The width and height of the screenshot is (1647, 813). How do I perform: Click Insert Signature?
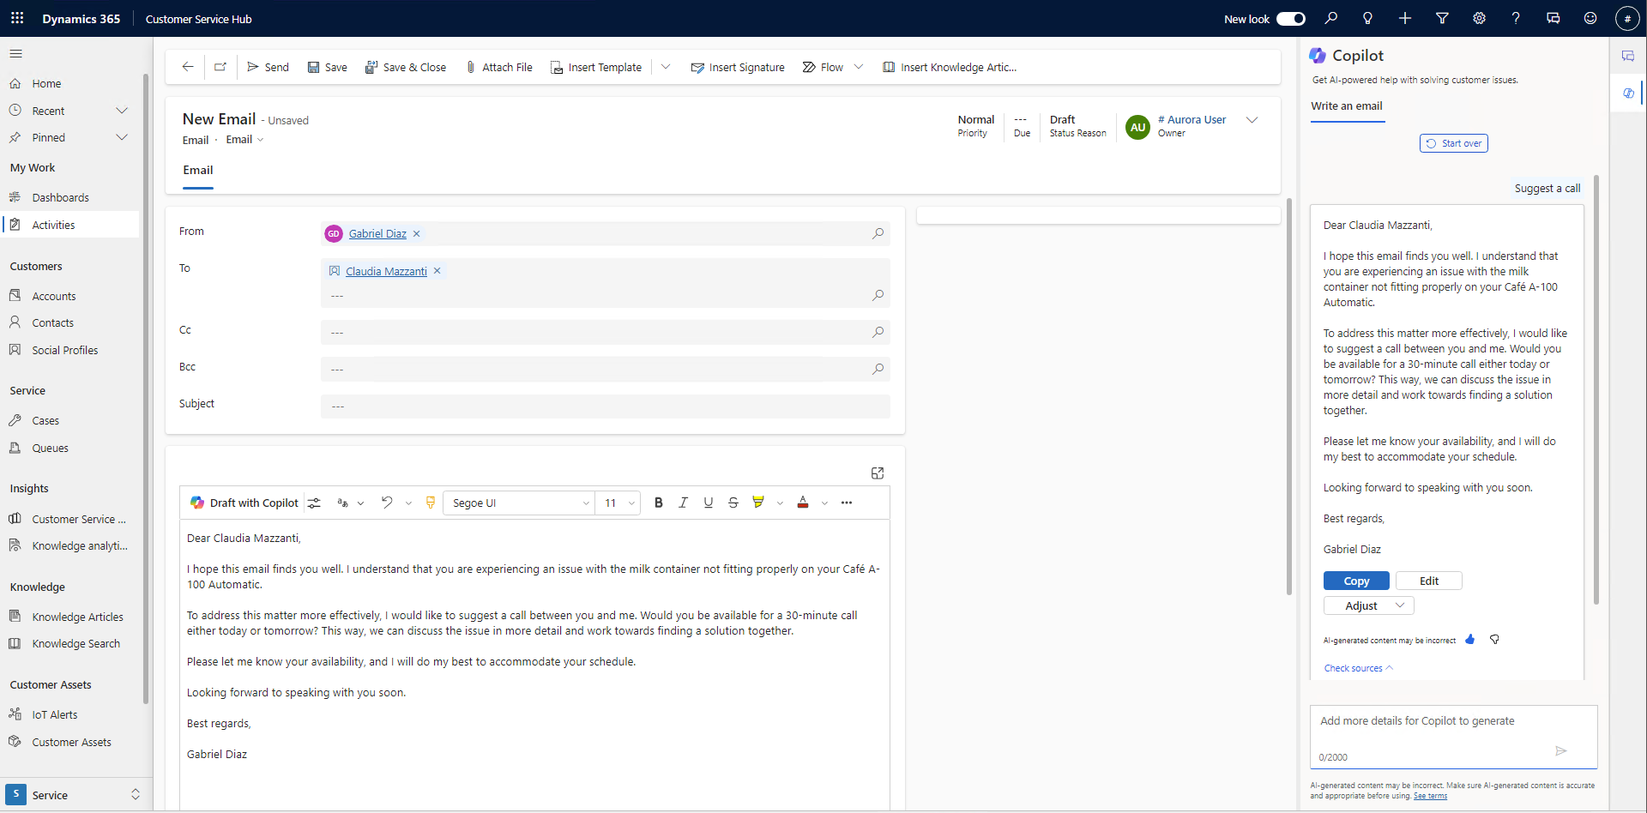738,67
